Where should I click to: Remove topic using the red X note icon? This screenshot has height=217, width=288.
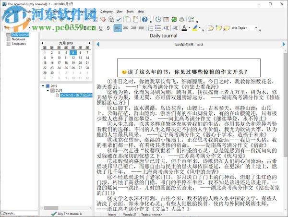point(227,28)
